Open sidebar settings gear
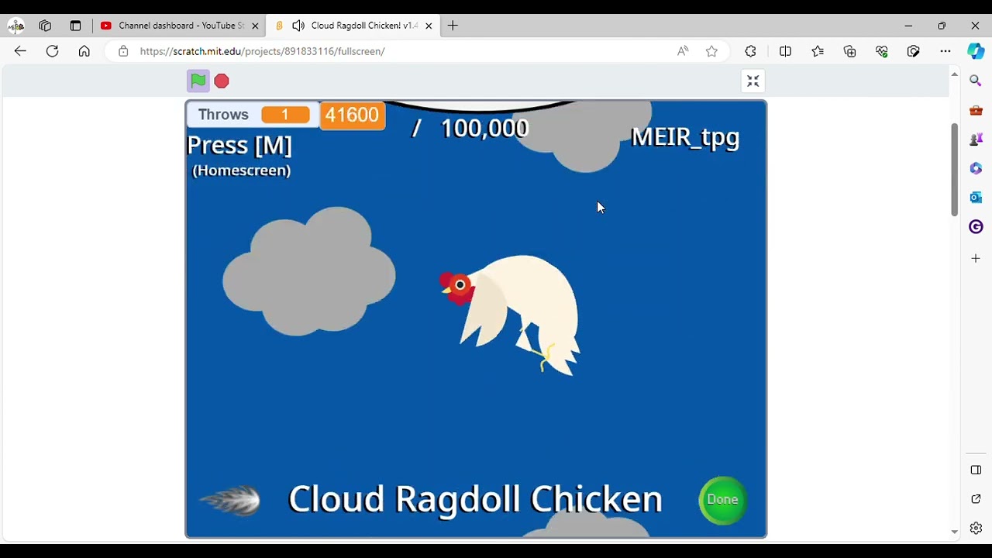 point(976,529)
